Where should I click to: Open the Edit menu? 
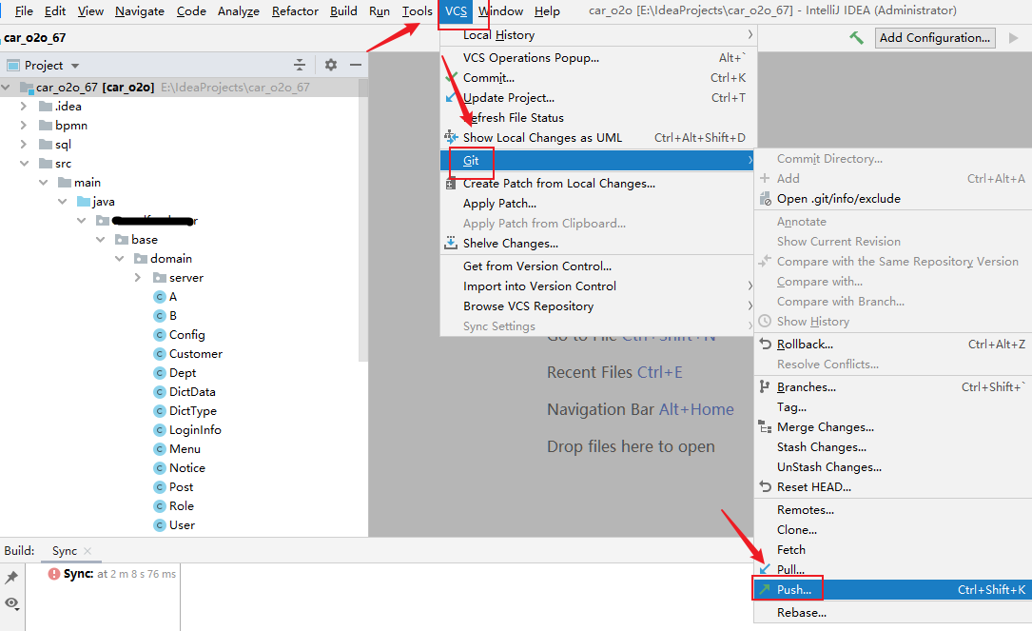click(55, 11)
